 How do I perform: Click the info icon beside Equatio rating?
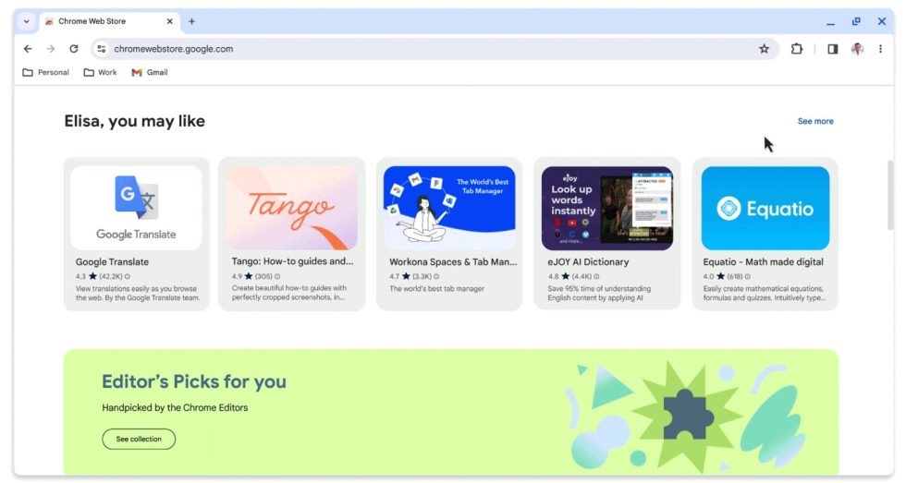point(748,276)
